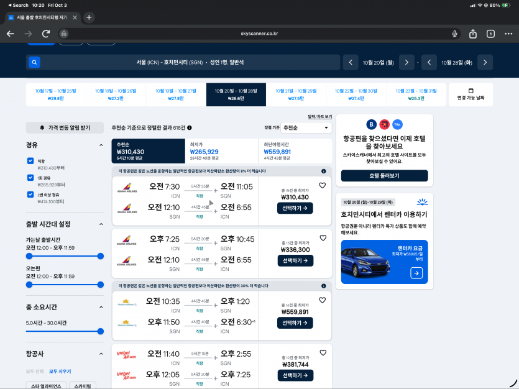Uncheck the 직항 direct flights checkbox
Viewport: 519px width, 389px height.
(30, 161)
